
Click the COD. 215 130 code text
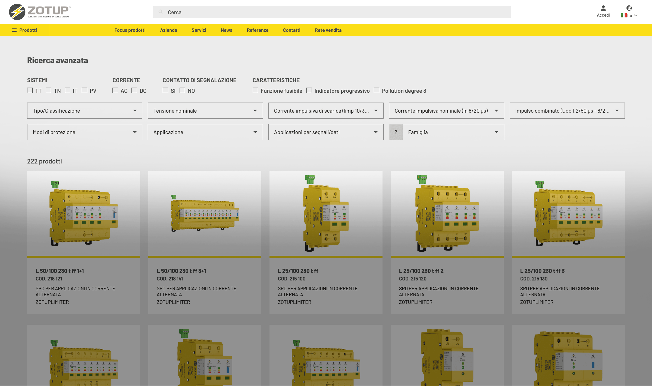coord(534,279)
